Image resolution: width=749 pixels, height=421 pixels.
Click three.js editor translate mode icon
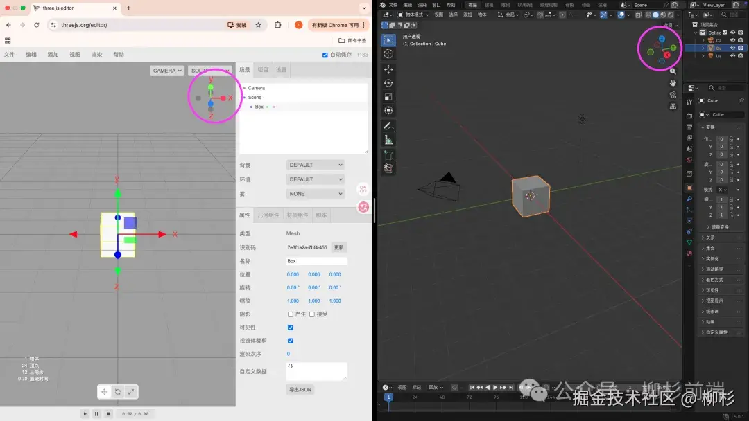point(104,391)
